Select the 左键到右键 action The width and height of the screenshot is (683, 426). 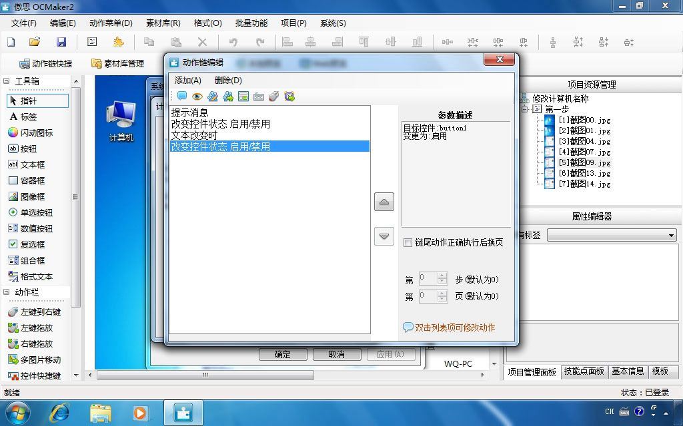pyautogui.click(x=35, y=312)
